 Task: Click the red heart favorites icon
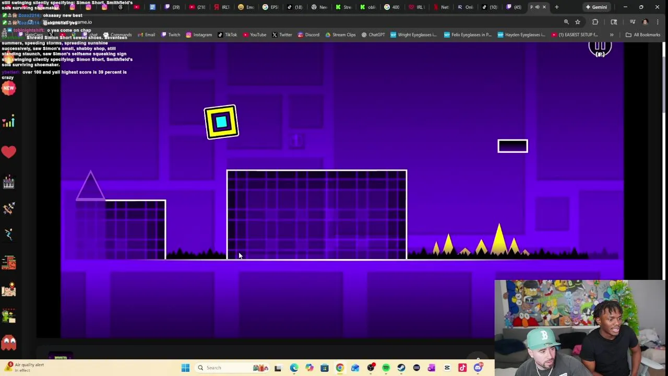pyautogui.click(x=8, y=152)
